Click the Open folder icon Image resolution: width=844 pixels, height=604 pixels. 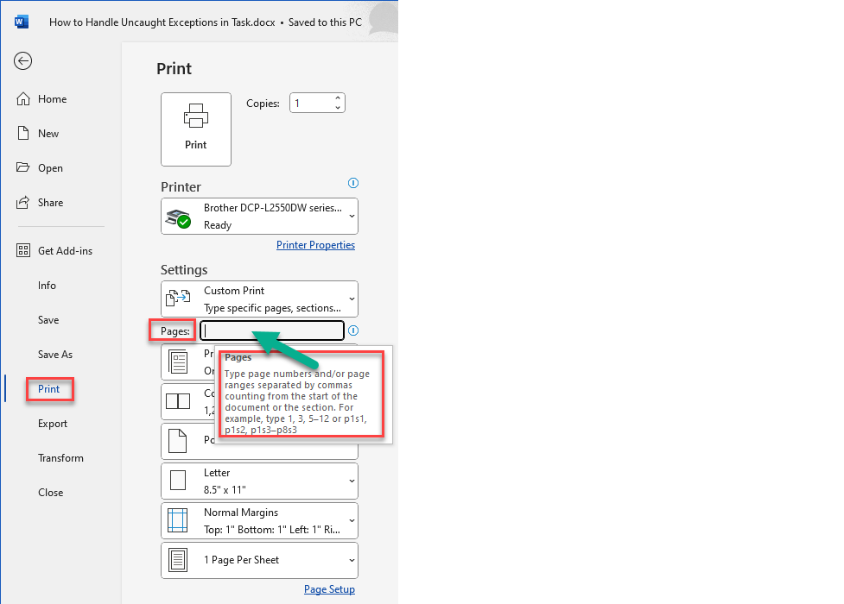pos(22,167)
